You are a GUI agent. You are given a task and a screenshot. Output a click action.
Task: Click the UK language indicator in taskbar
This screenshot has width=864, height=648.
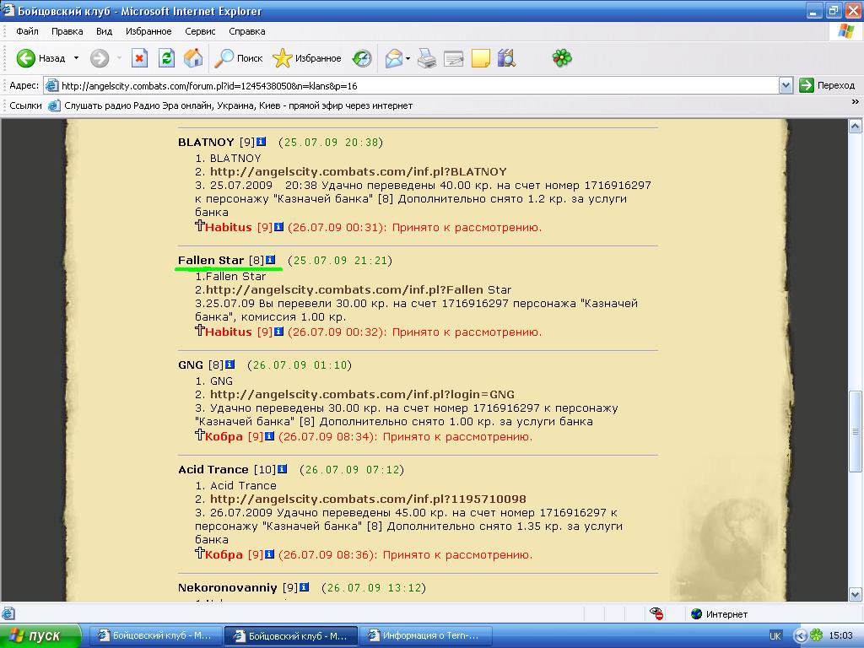click(x=775, y=636)
